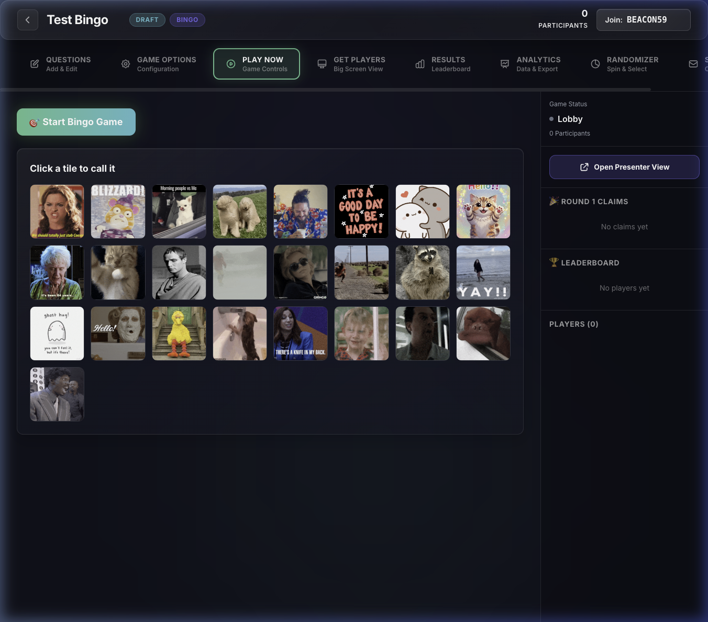The height and width of the screenshot is (622, 708).
Task: Start the Bingo game
Action: pyautogui.click(x=76, y=121)
